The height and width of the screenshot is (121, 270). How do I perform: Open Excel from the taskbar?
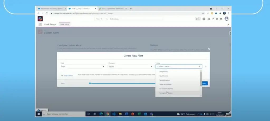click(x=139, y=114)
